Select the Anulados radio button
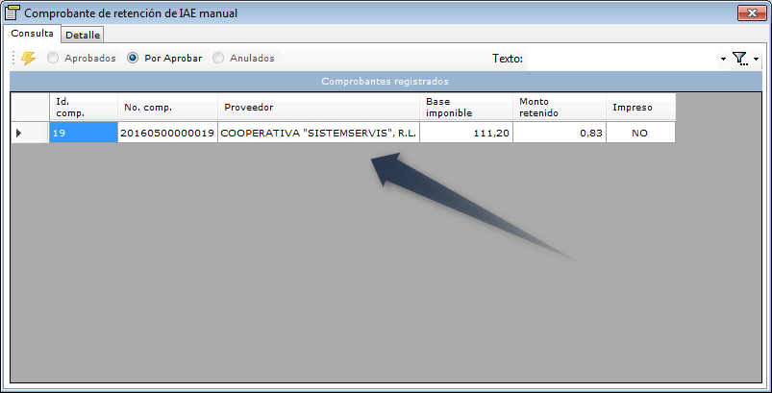This screenshot has width=772, height=393. pyautogui.click(x=218, y=58)
